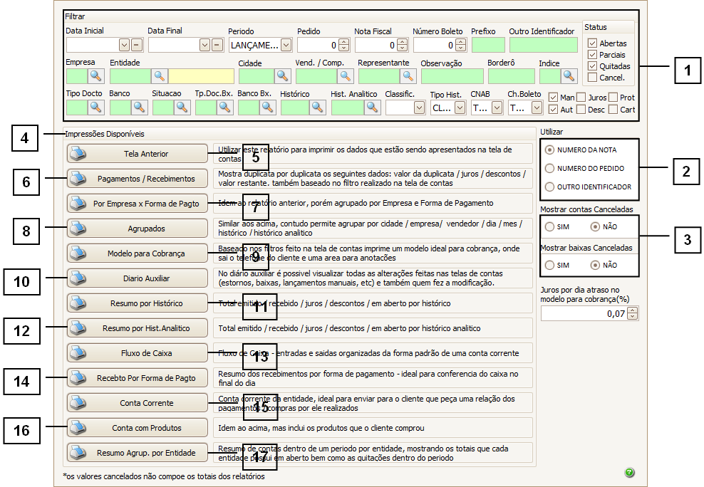Print the Fluxo de Caixa report
704x487 pixels.
point(137,353)
